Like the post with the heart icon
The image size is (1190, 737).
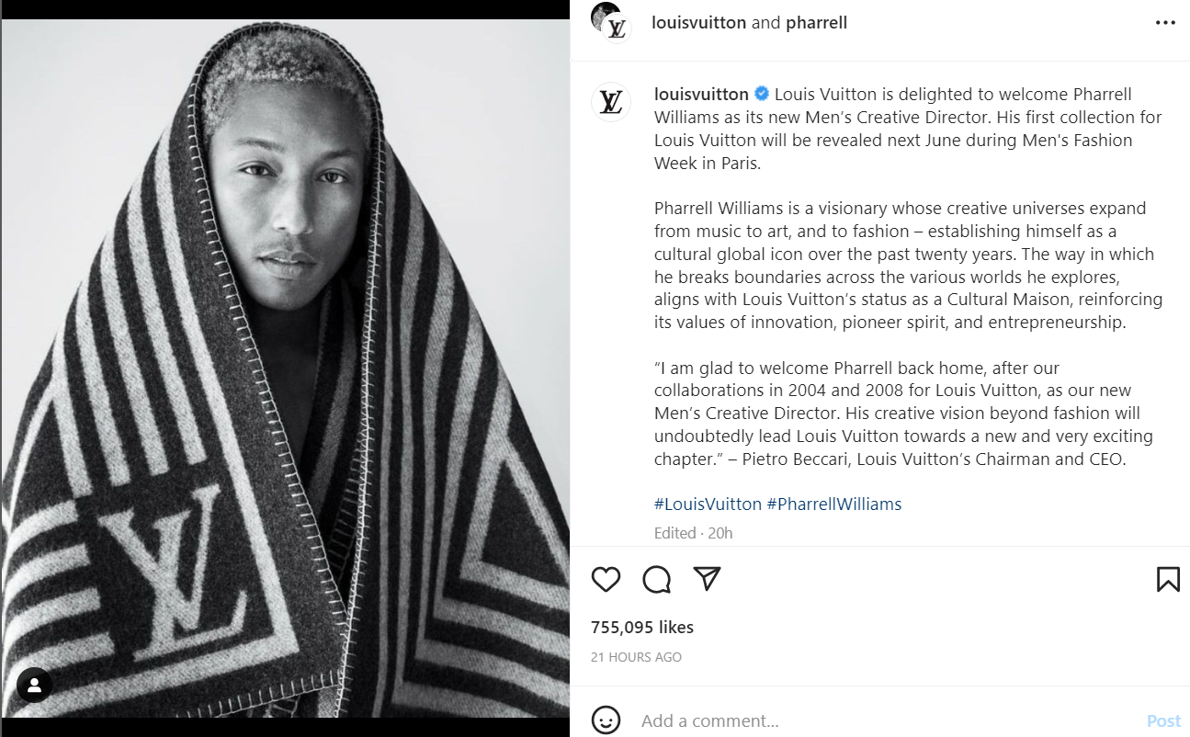606,579
